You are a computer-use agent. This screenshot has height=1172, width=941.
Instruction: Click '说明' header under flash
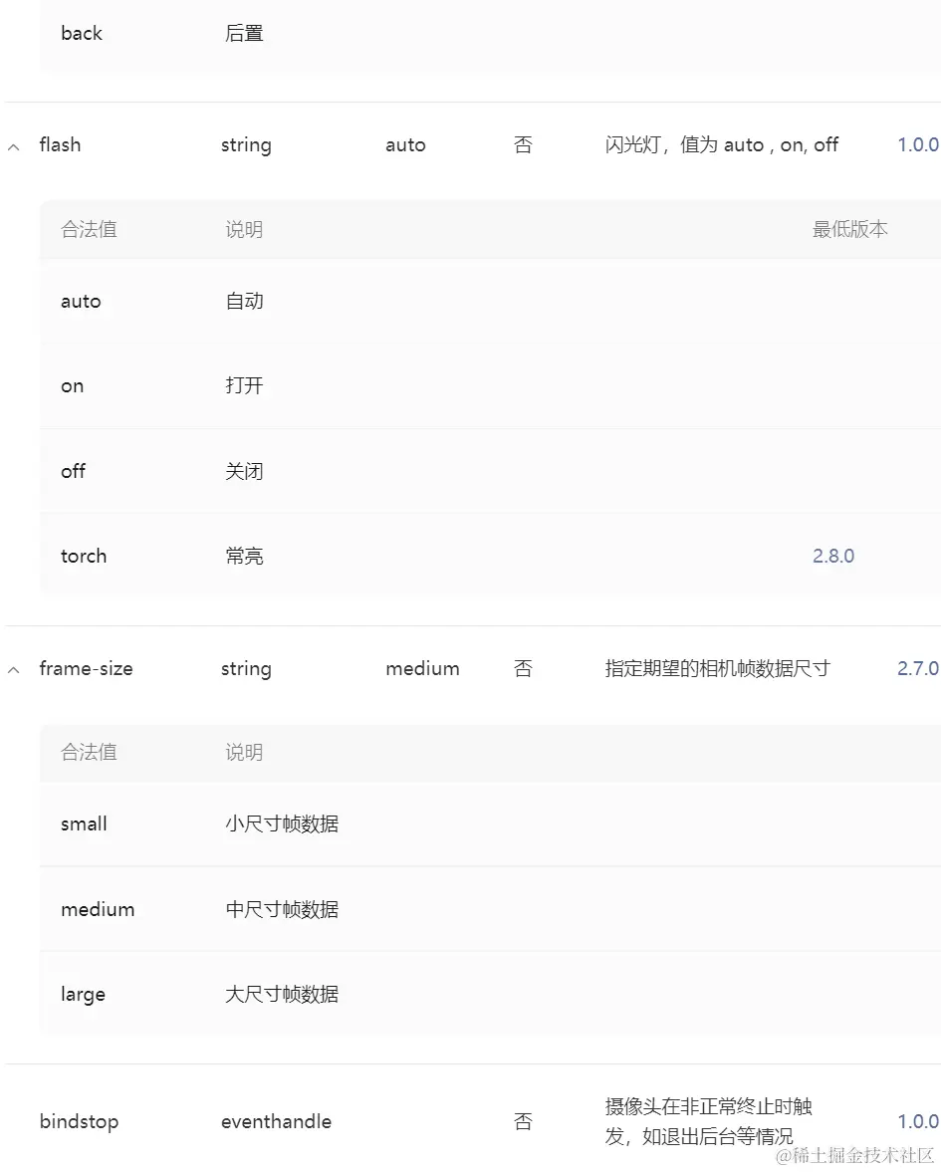[x=244, y=229]
